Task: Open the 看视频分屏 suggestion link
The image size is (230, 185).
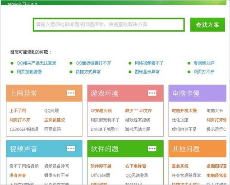Action: (x=204, y=63)
